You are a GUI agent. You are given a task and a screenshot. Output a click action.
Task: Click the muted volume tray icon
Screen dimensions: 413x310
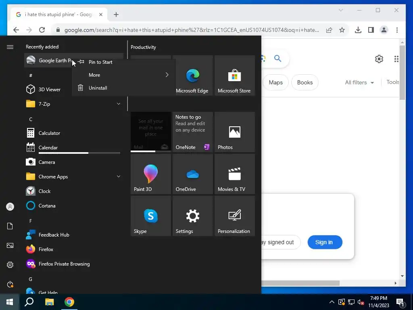click(x=361, y=302)
